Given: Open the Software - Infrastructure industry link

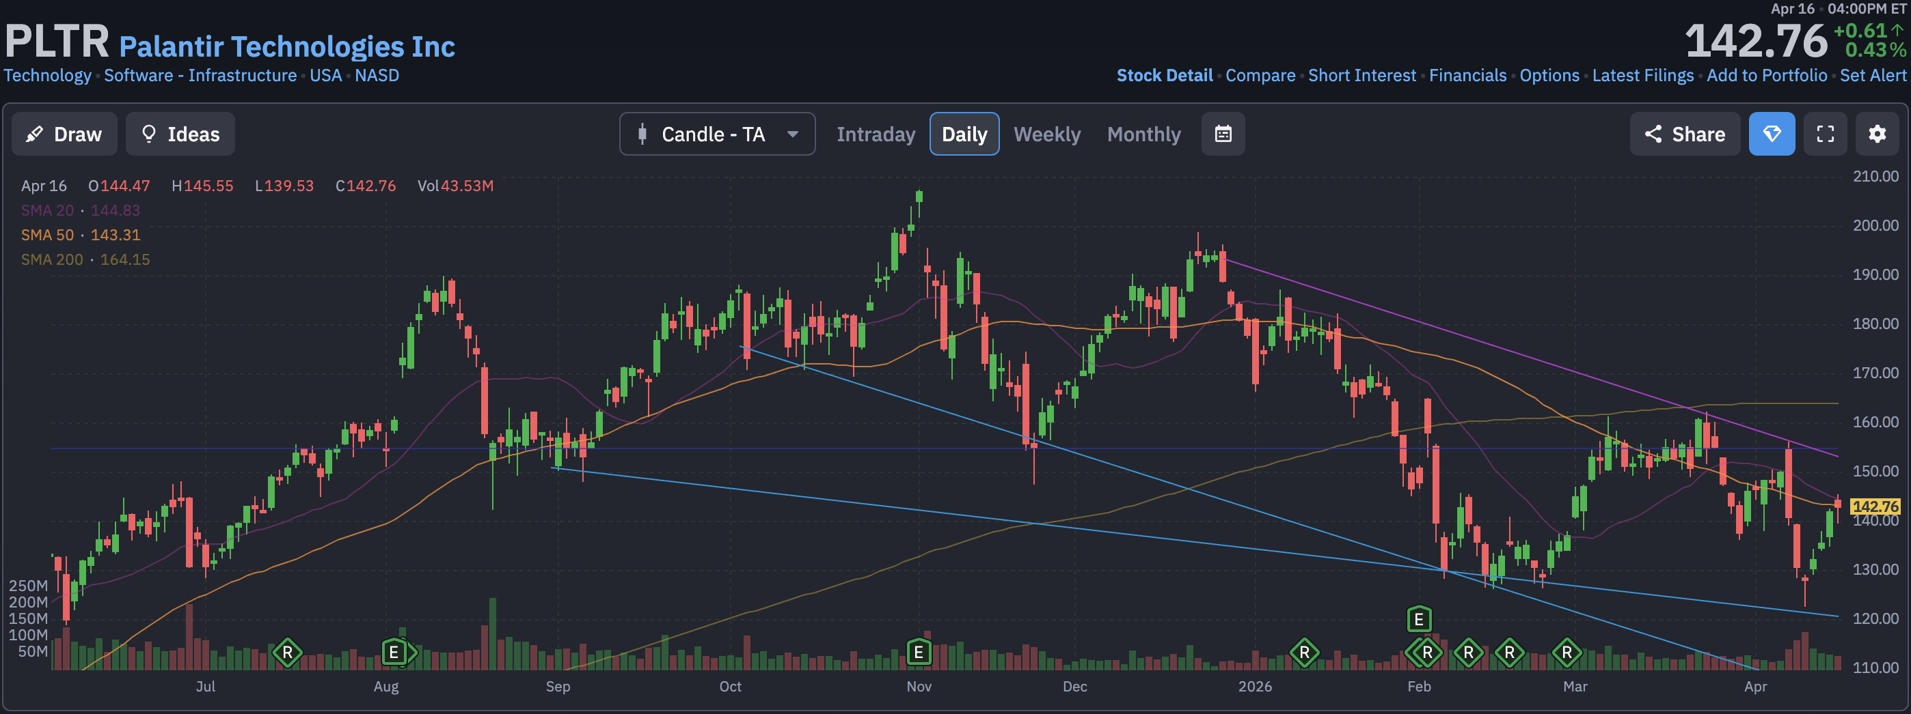Looking at the screenshot, I should 200,76.
